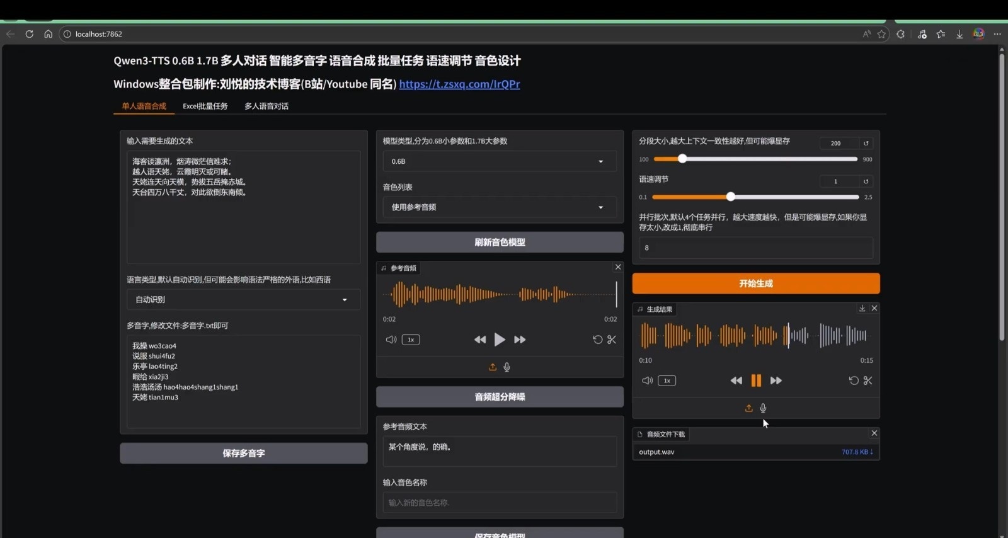This screenshot has height=538, width=1008.
Task: Play the reference audio clip
Action: click(500, 340)
